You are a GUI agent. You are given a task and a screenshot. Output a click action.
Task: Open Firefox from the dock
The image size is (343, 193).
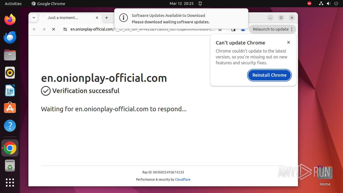(10, 20)
